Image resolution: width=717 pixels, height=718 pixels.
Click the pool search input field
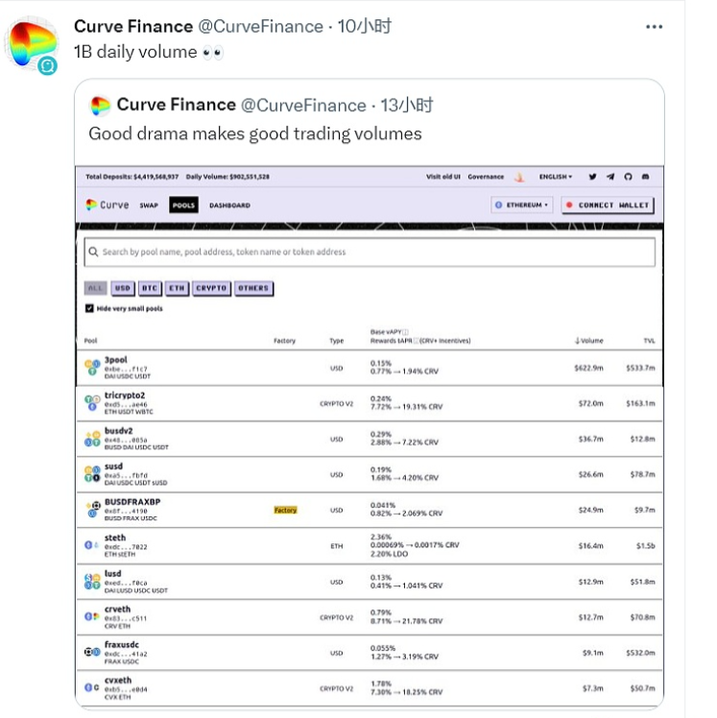370,251
